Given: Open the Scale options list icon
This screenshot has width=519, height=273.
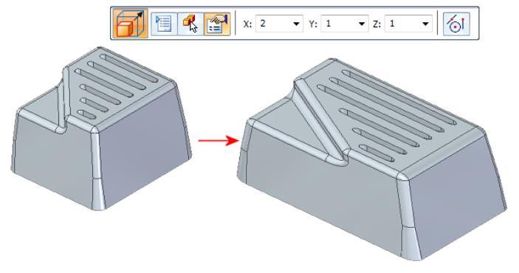Looking at the screenshot, I should (164, 24).
